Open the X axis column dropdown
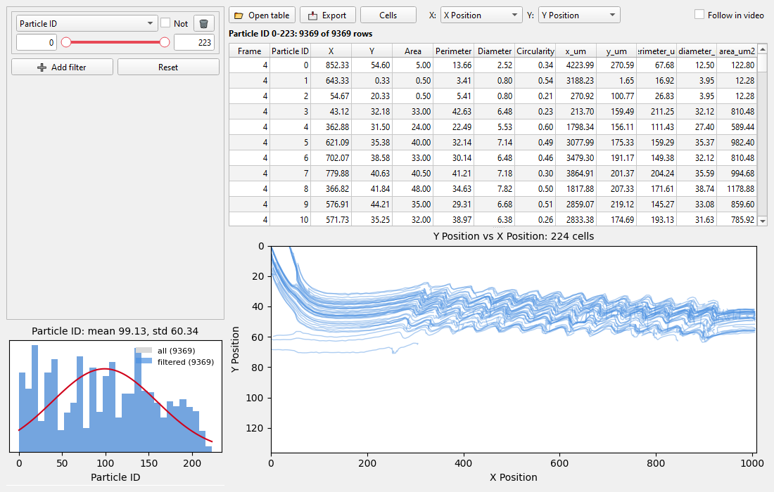The width and height of the screenshot is (774, 492). click(481, 15)
